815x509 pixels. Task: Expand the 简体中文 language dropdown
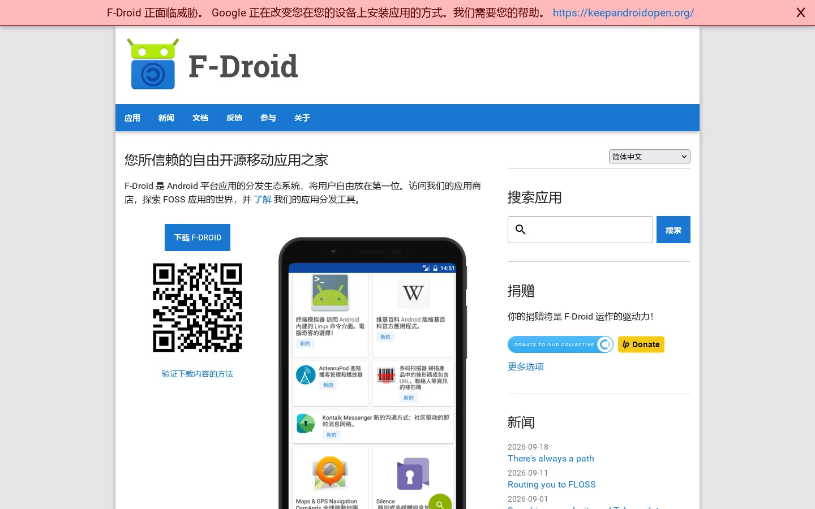[x=650, y=157]
